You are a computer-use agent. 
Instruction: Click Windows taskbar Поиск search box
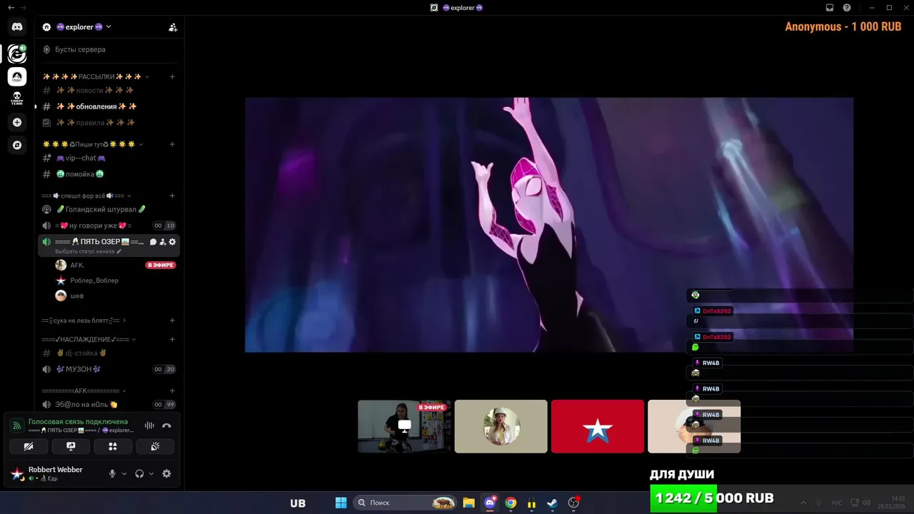(x=406, y=503)
